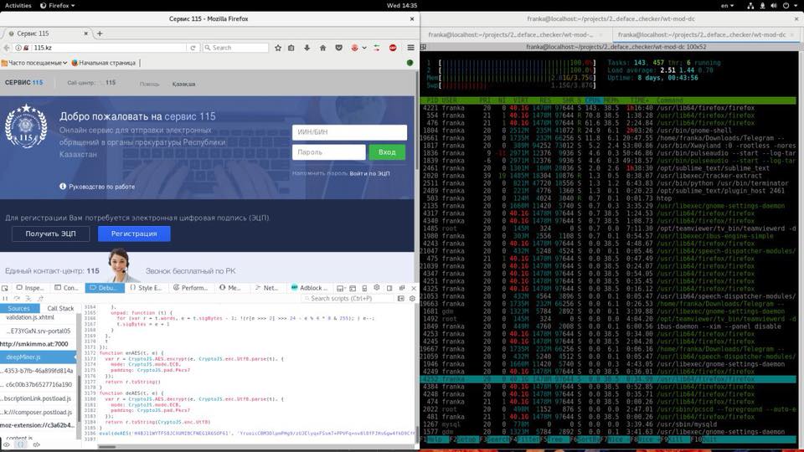Toggle responsive design mode icon in devtools
Viewport: 804px width, 452px height.
tap(364, 288)
